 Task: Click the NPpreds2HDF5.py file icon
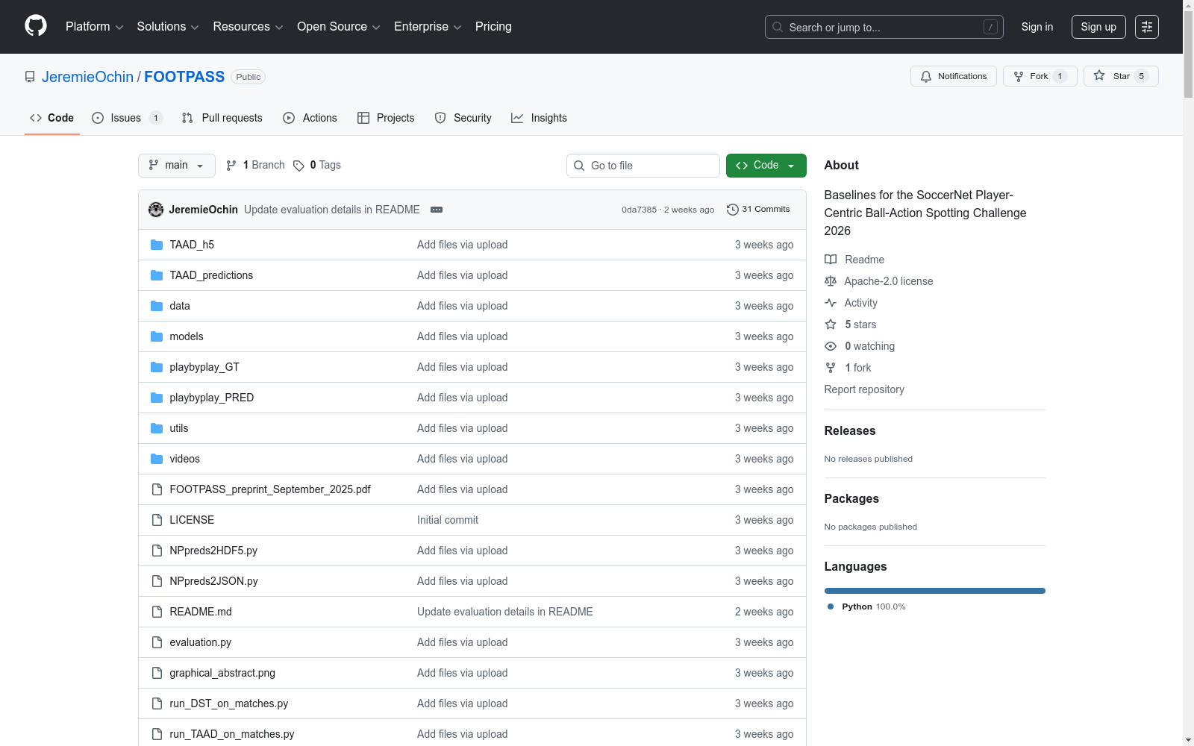pyautogui.click(x=157, y=551)
